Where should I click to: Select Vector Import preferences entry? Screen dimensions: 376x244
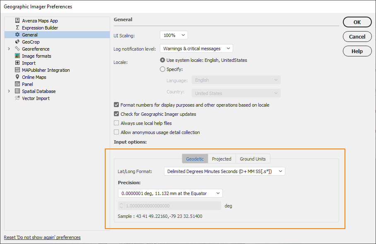pyautogui.click(x=36, y=98)
